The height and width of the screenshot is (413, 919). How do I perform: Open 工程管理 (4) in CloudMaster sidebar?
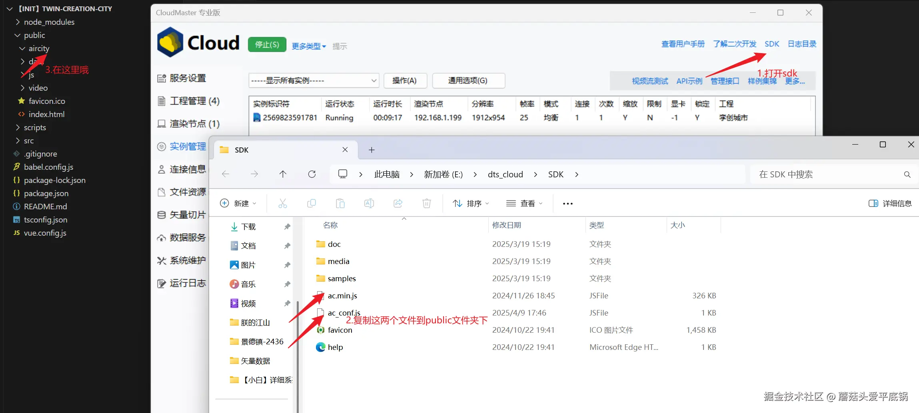[x=189, y=101]
